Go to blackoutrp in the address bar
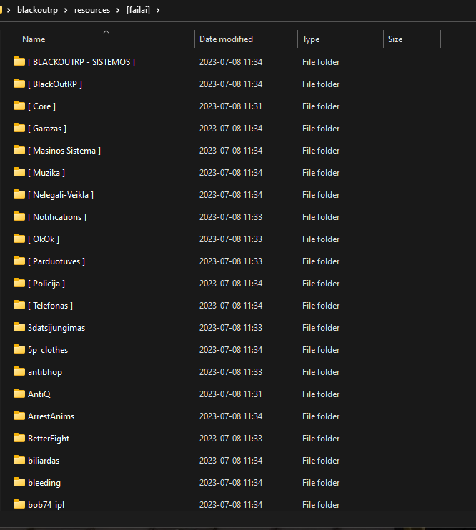 [x=38, y=10]
